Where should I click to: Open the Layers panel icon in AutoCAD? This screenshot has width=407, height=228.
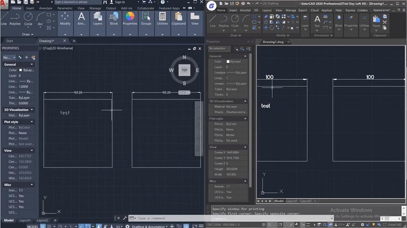click(98, 18)
